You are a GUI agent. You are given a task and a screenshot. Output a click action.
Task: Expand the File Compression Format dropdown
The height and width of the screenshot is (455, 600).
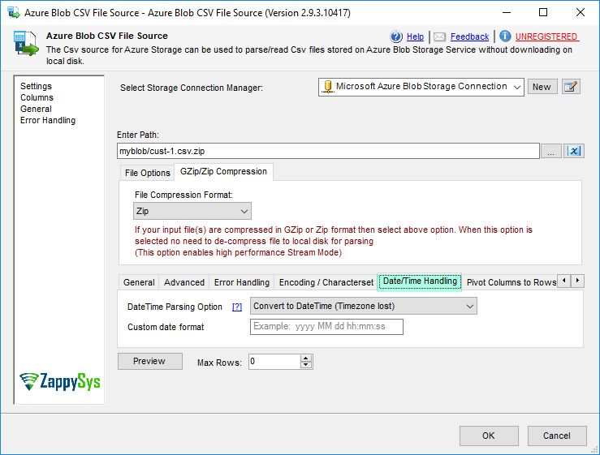(192, 211)
